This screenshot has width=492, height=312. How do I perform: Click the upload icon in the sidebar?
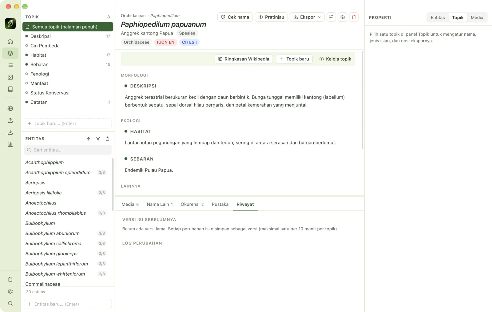pyautogui.click(x=10, y=120)
